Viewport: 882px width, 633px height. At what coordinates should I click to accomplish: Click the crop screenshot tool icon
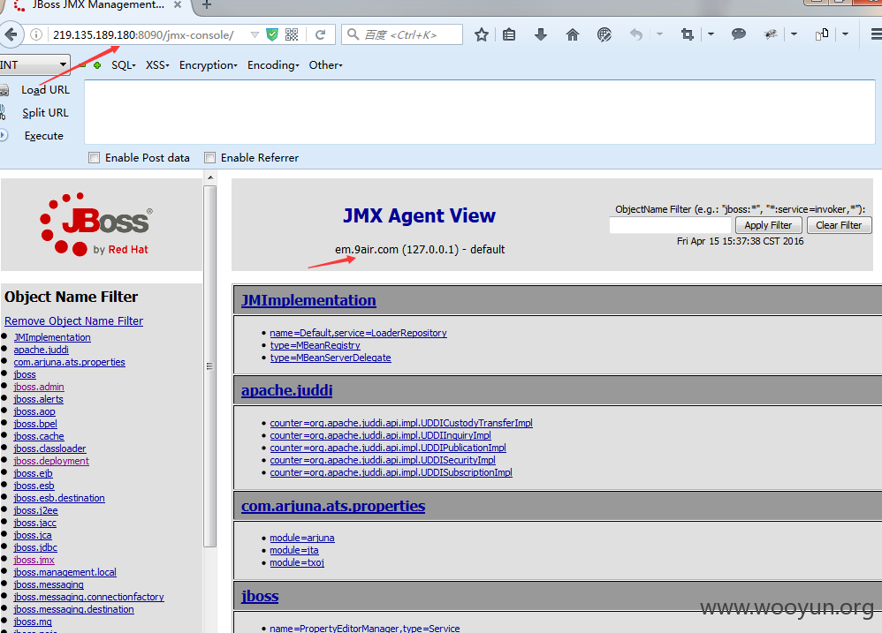688,34
